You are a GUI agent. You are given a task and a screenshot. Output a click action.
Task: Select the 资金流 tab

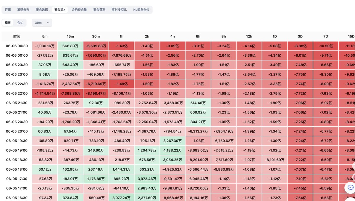tap(59, 10)
